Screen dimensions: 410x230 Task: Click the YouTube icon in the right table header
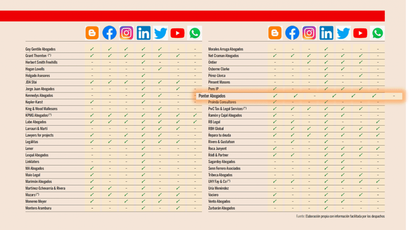[360, 33]
